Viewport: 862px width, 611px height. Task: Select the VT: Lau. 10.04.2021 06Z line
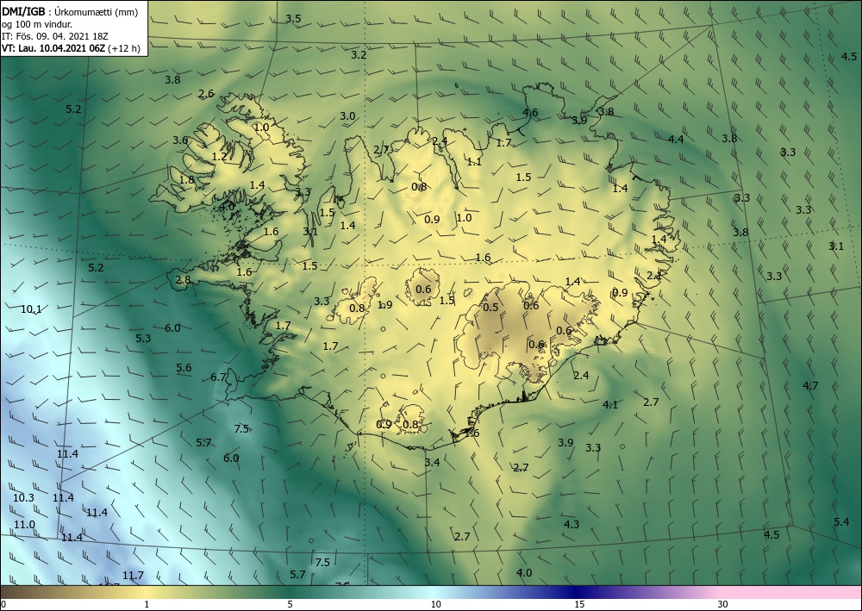71,48
